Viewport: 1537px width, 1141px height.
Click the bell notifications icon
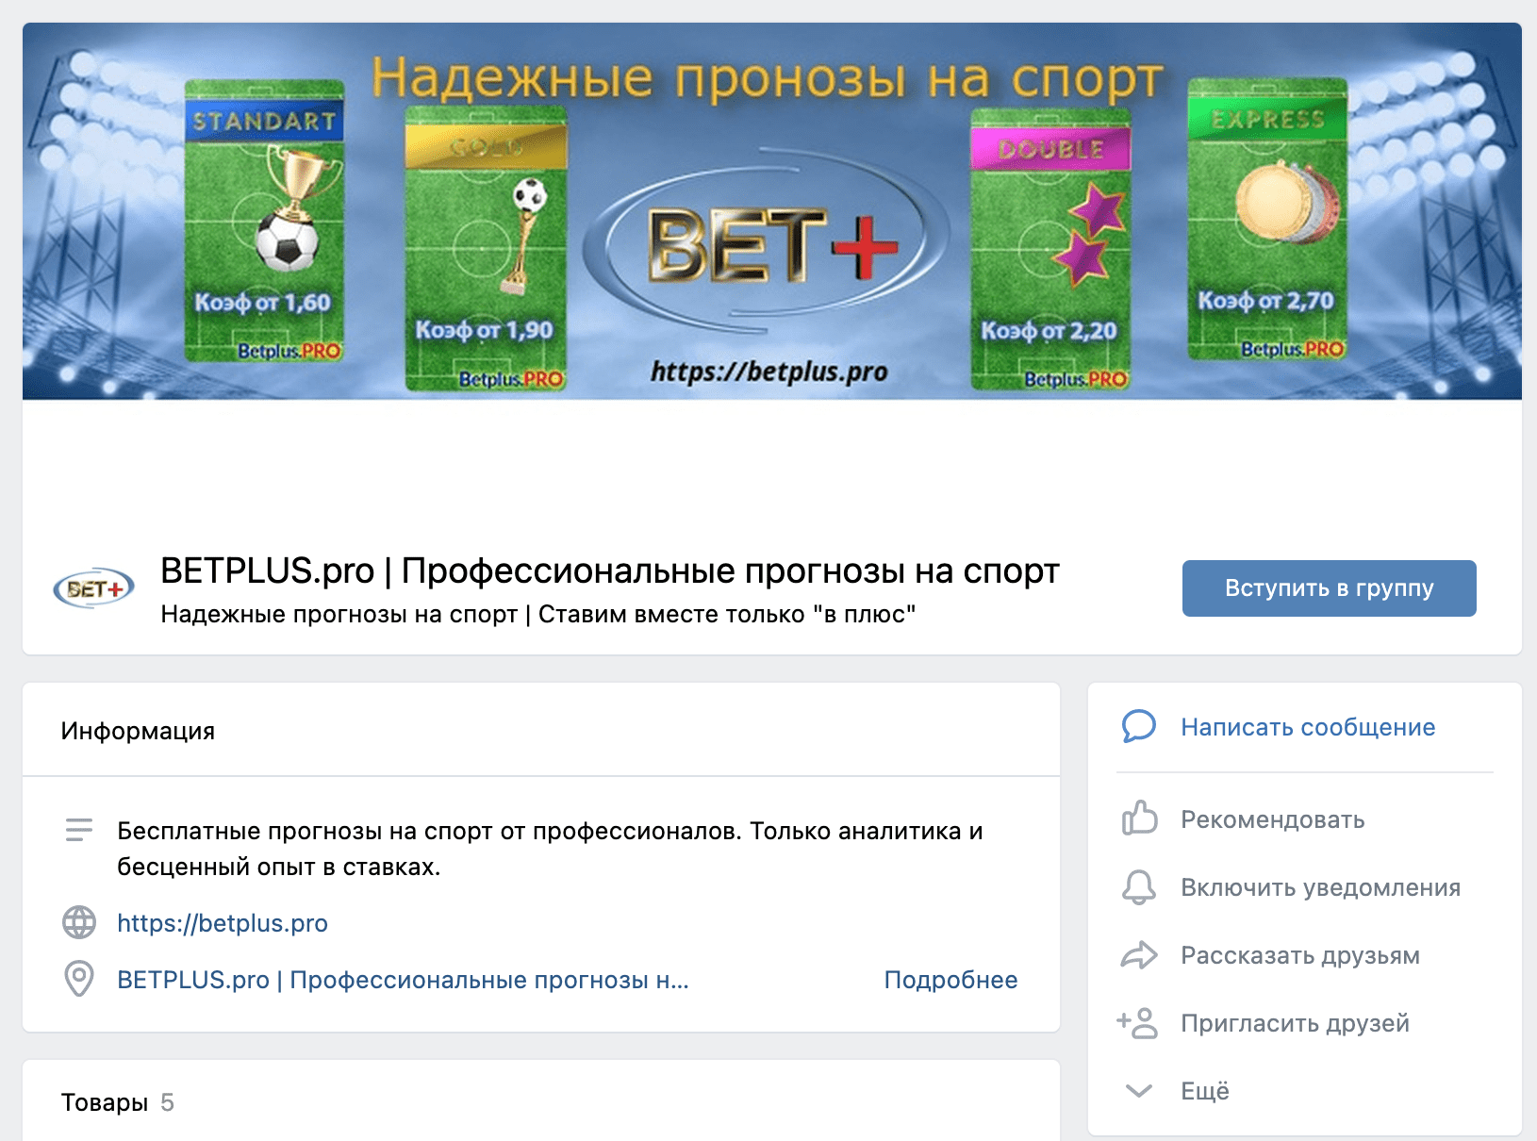point(1139,887)
